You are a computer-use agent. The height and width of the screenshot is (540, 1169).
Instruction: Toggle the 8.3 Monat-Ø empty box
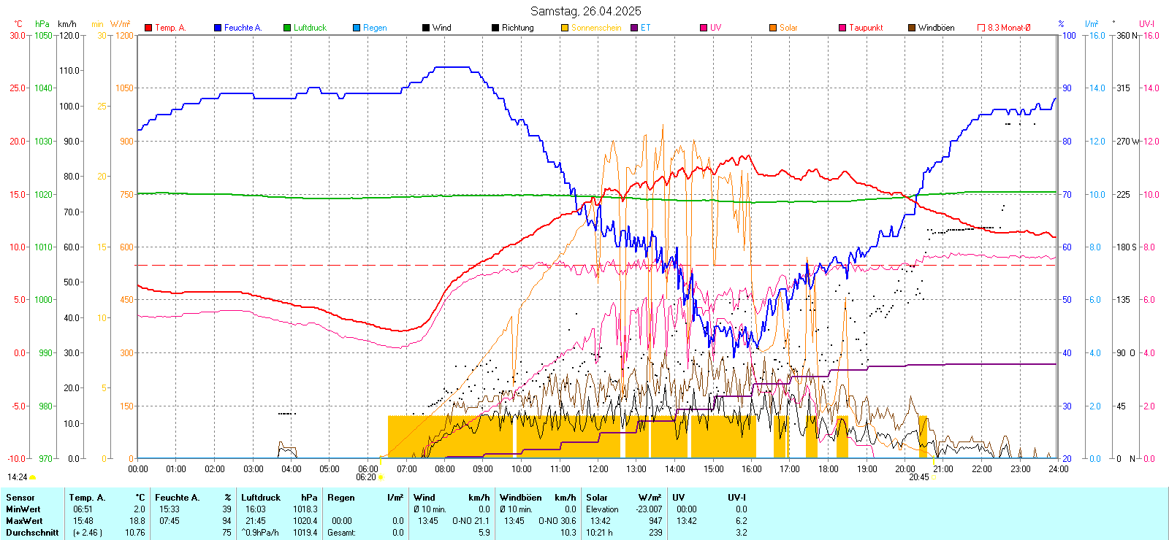click(981, 28)
